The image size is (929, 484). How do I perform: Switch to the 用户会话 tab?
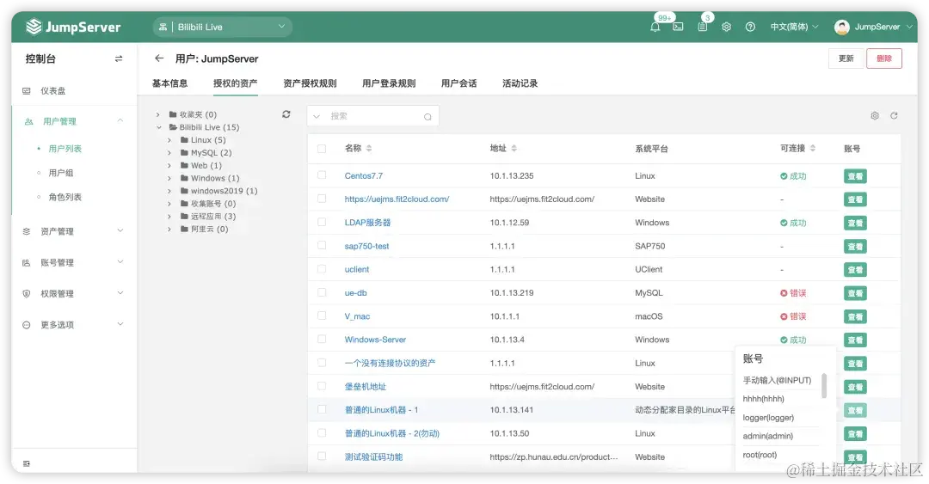(x=458, y=83)
